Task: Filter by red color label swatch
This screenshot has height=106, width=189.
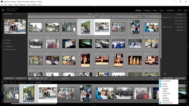Action: 139,17
